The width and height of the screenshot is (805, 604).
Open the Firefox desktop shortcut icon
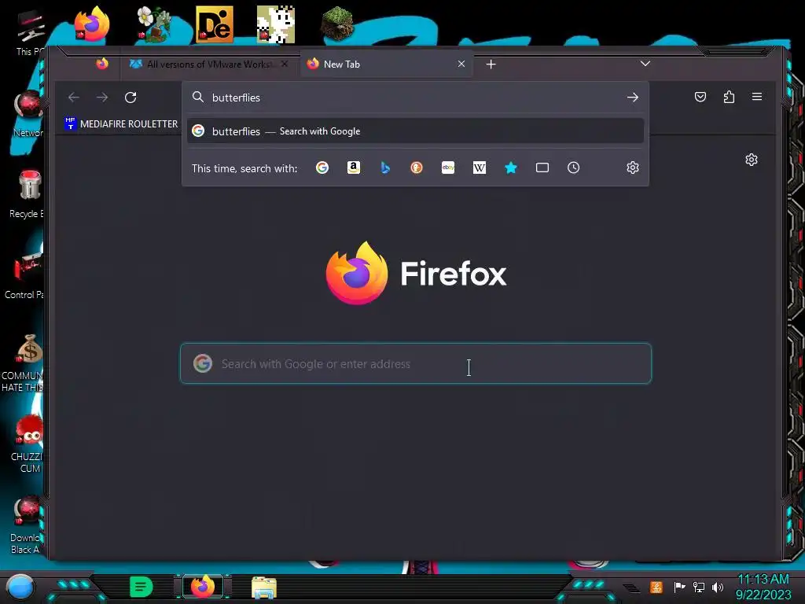[92, 24]
